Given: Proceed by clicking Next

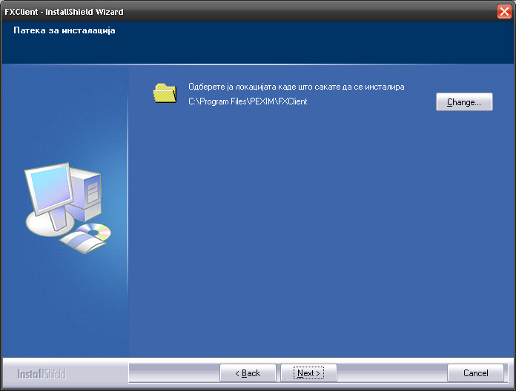Looking at the screenshot, I should click(308, 373).
